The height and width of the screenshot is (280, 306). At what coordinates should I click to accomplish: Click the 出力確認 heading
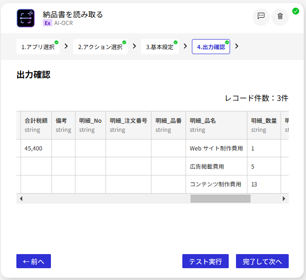pos(33,75)
